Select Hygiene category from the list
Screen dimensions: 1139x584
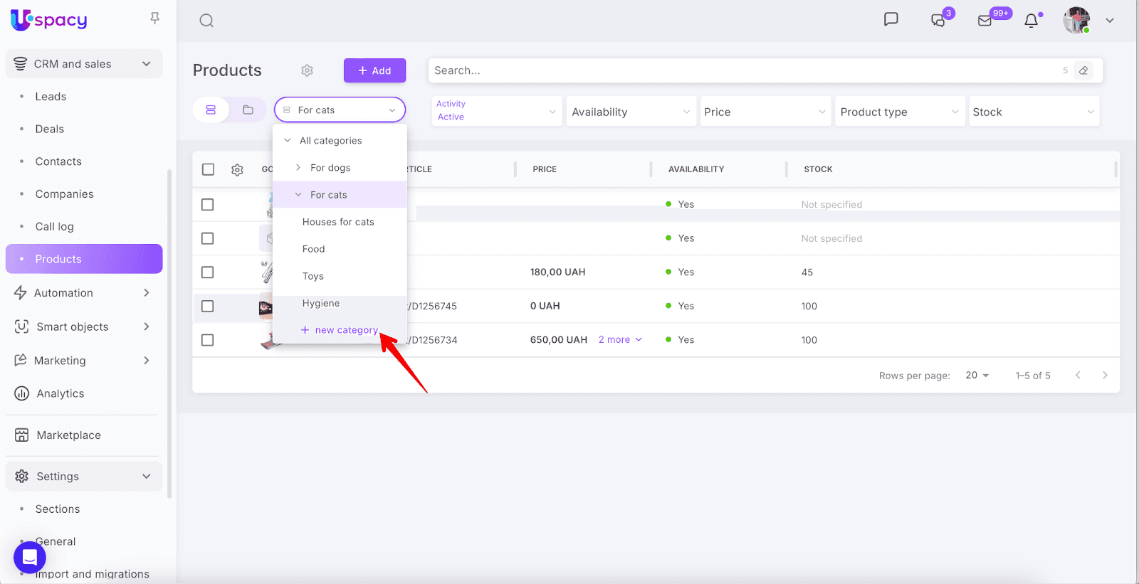(321, 304)
